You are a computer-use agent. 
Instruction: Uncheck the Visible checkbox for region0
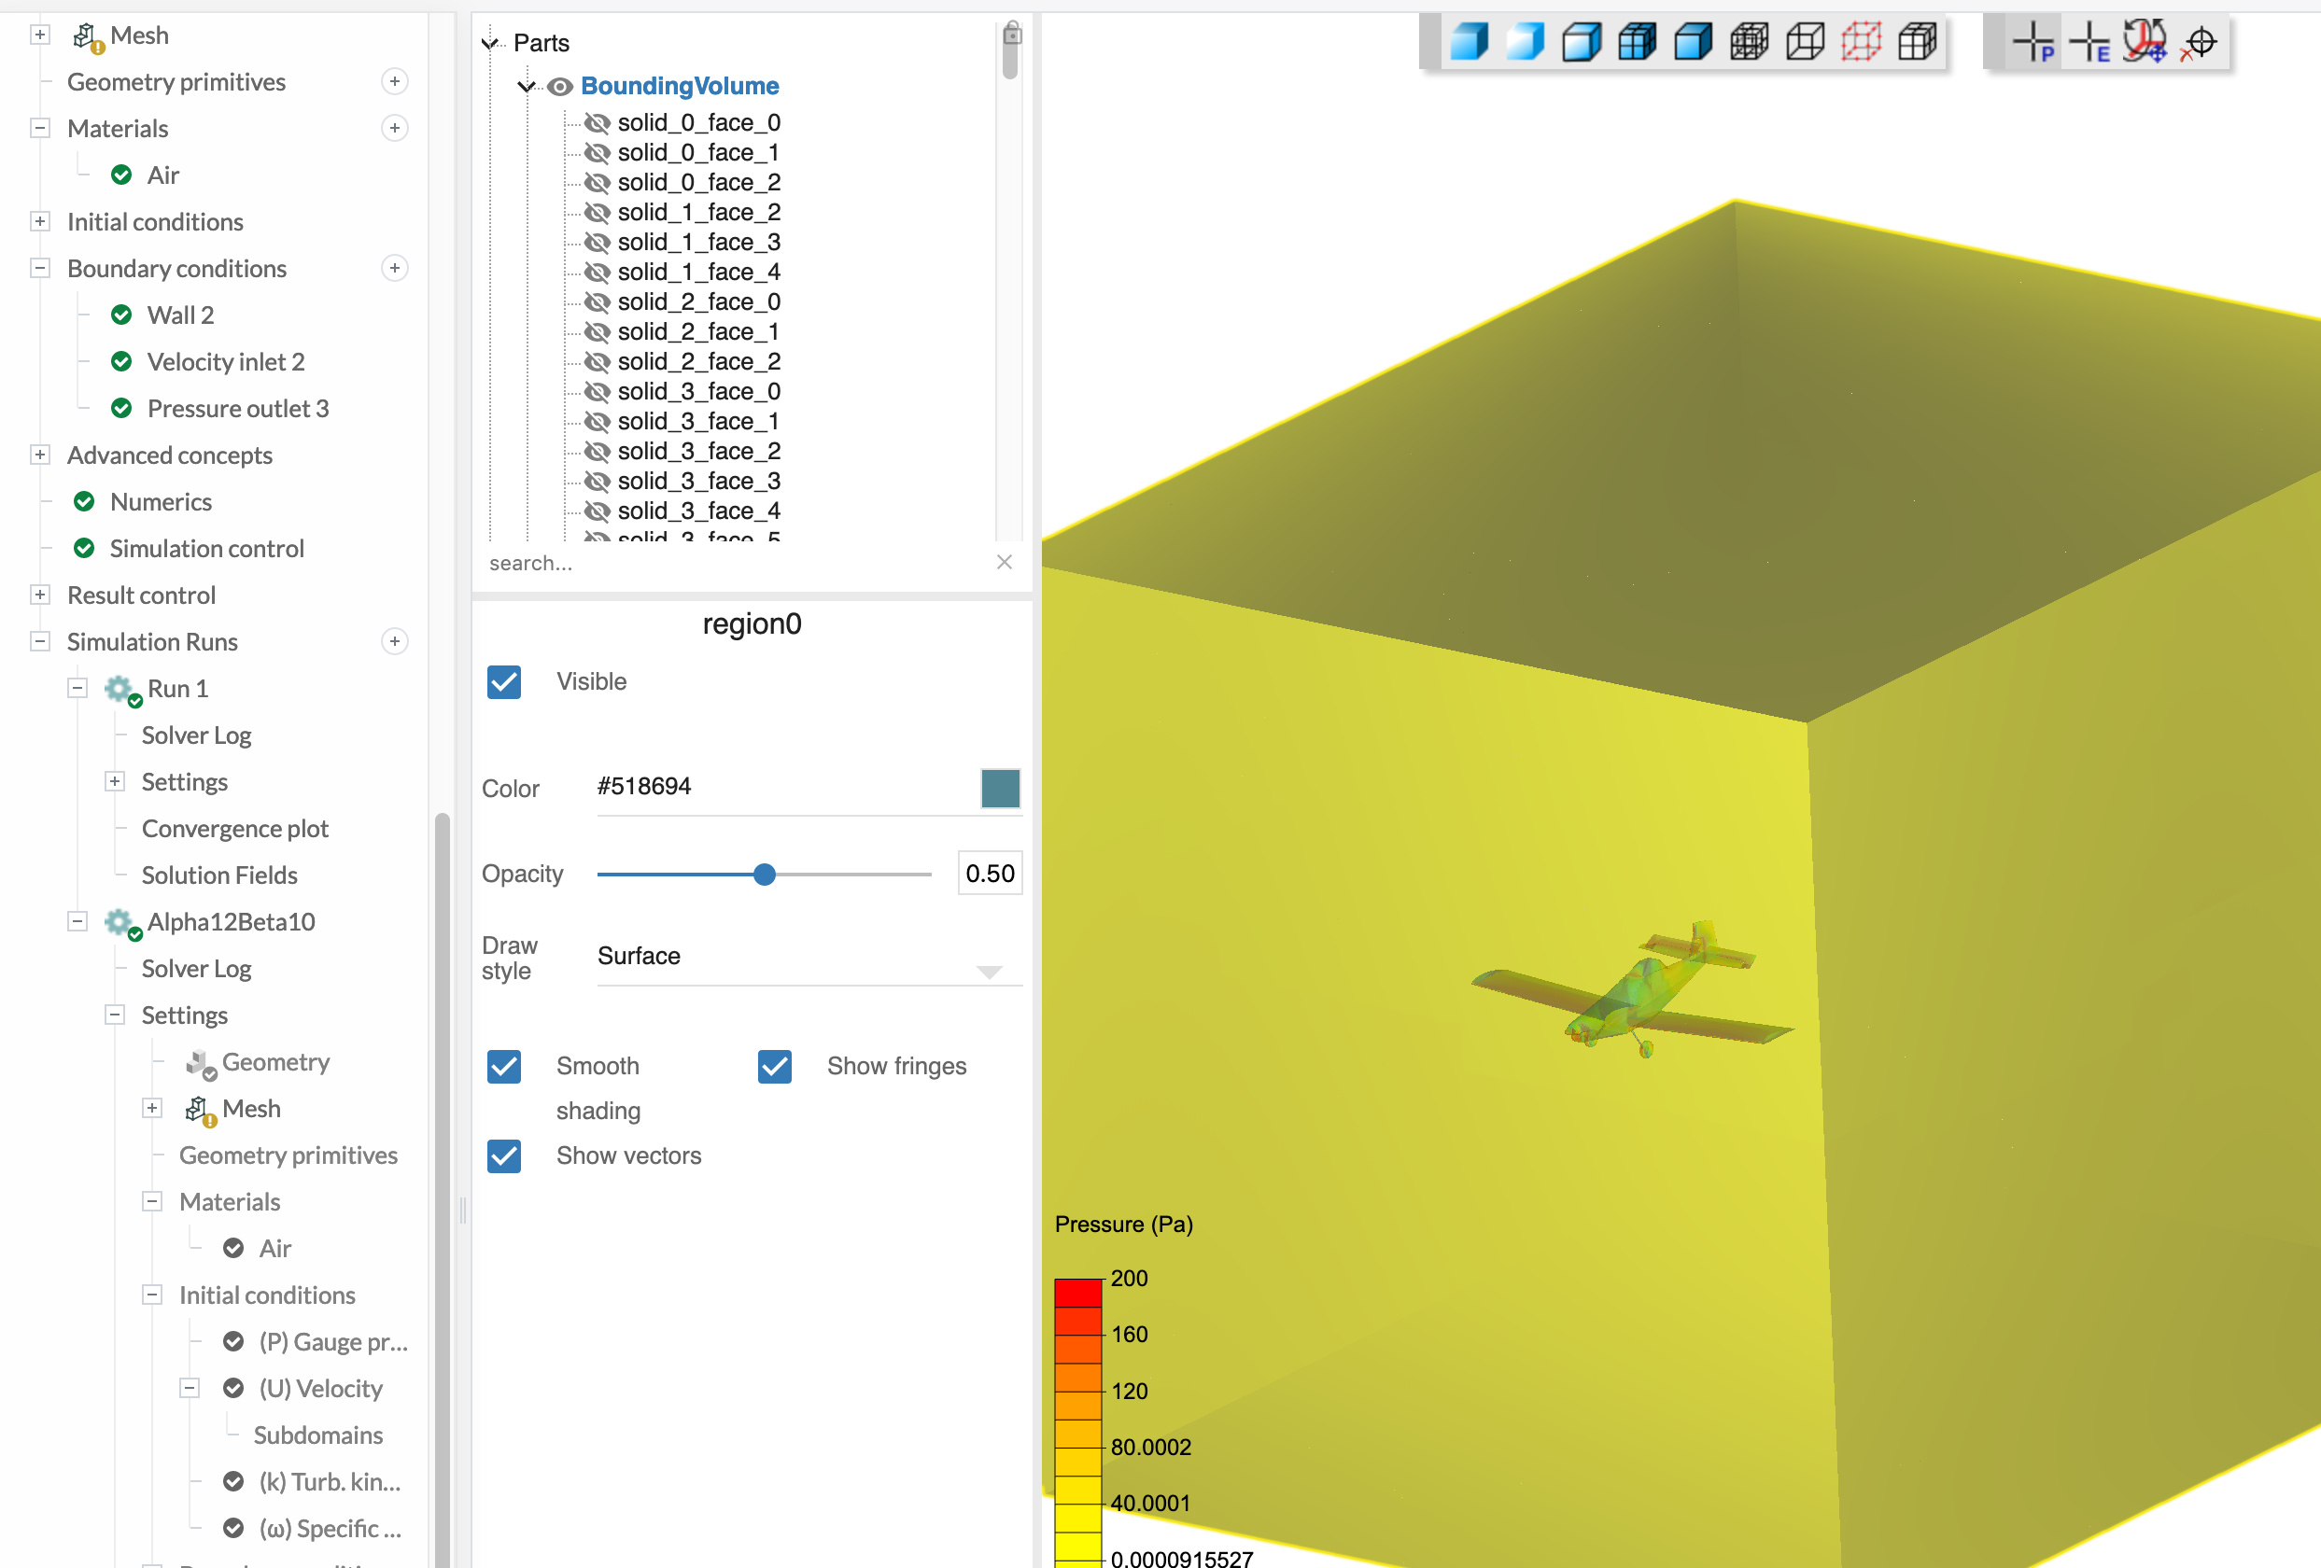[x=504, y=681]
